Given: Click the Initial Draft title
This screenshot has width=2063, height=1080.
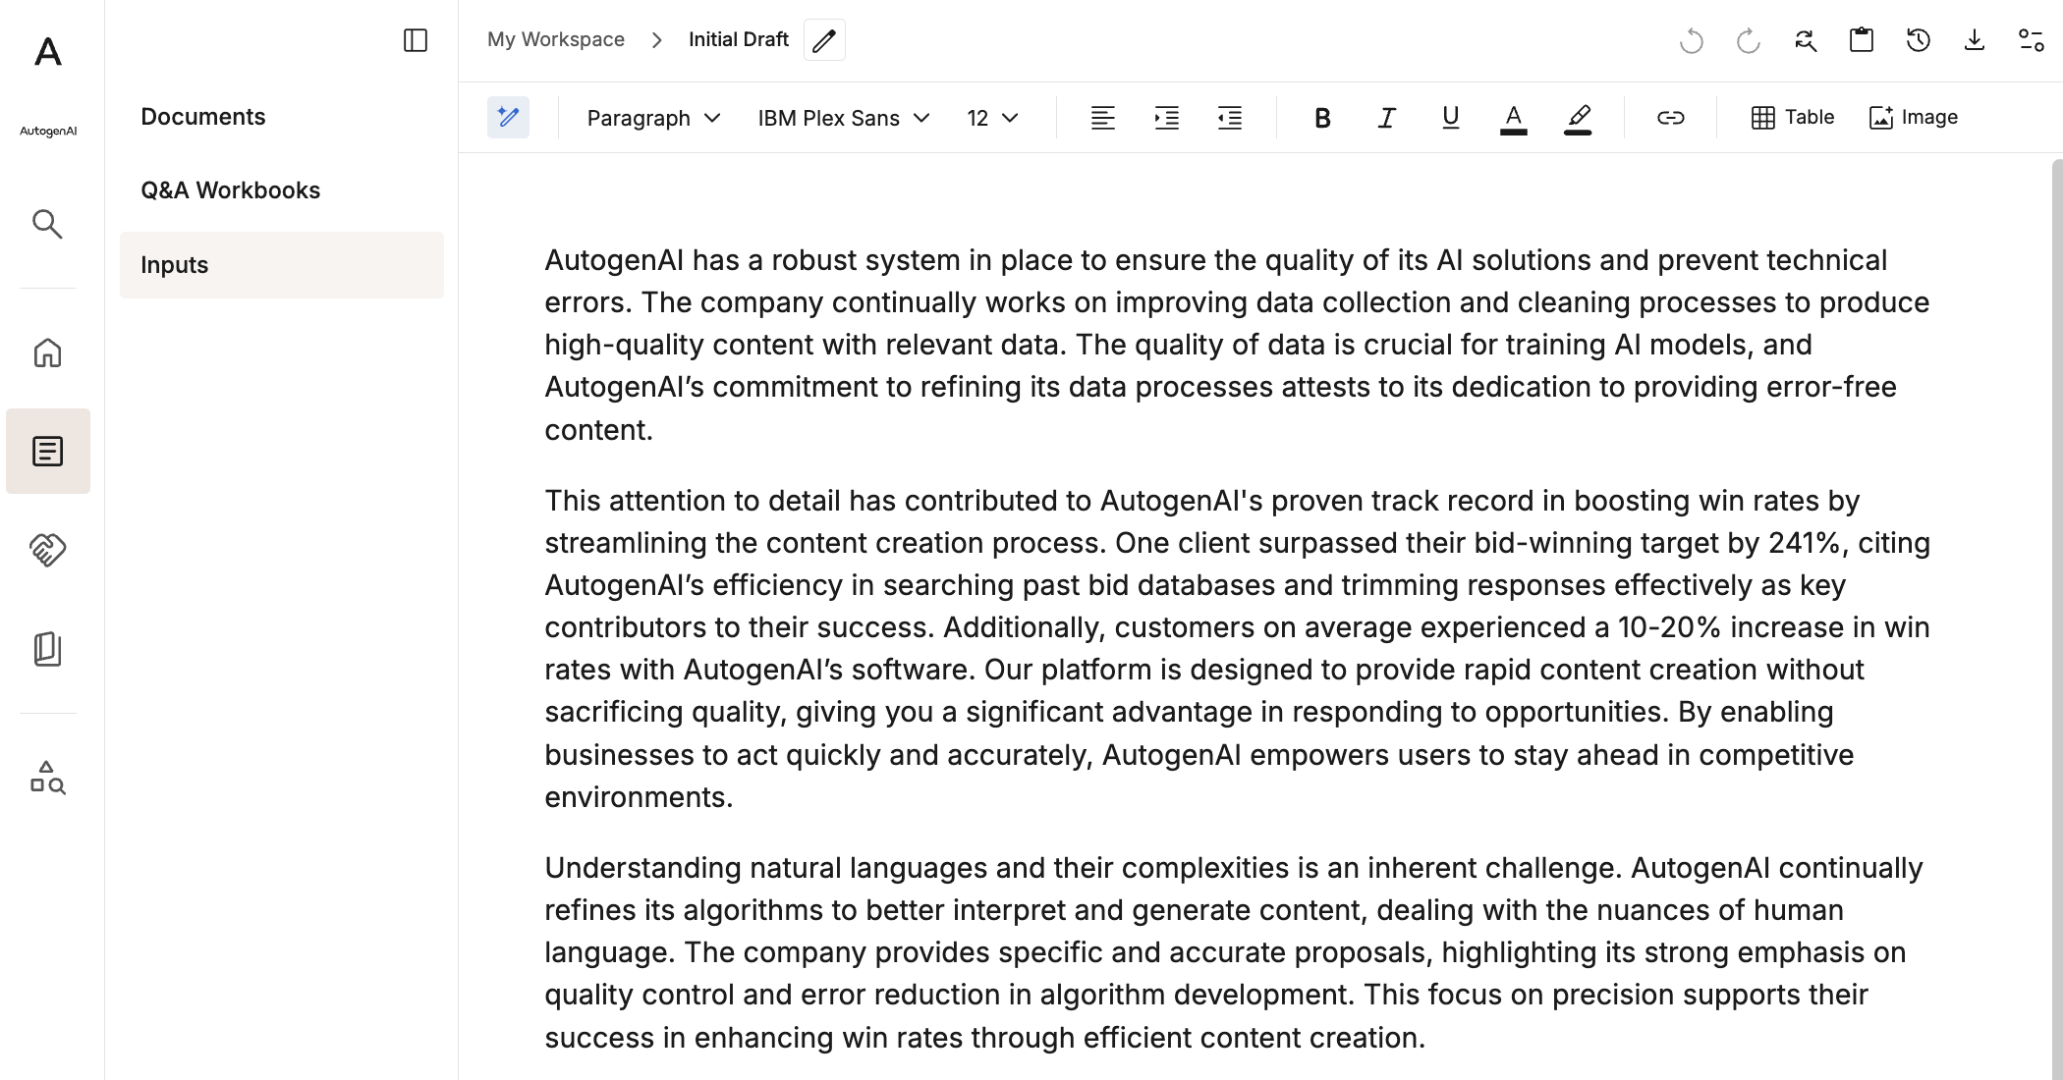Looking at the screenshot, I should (739, 40).
